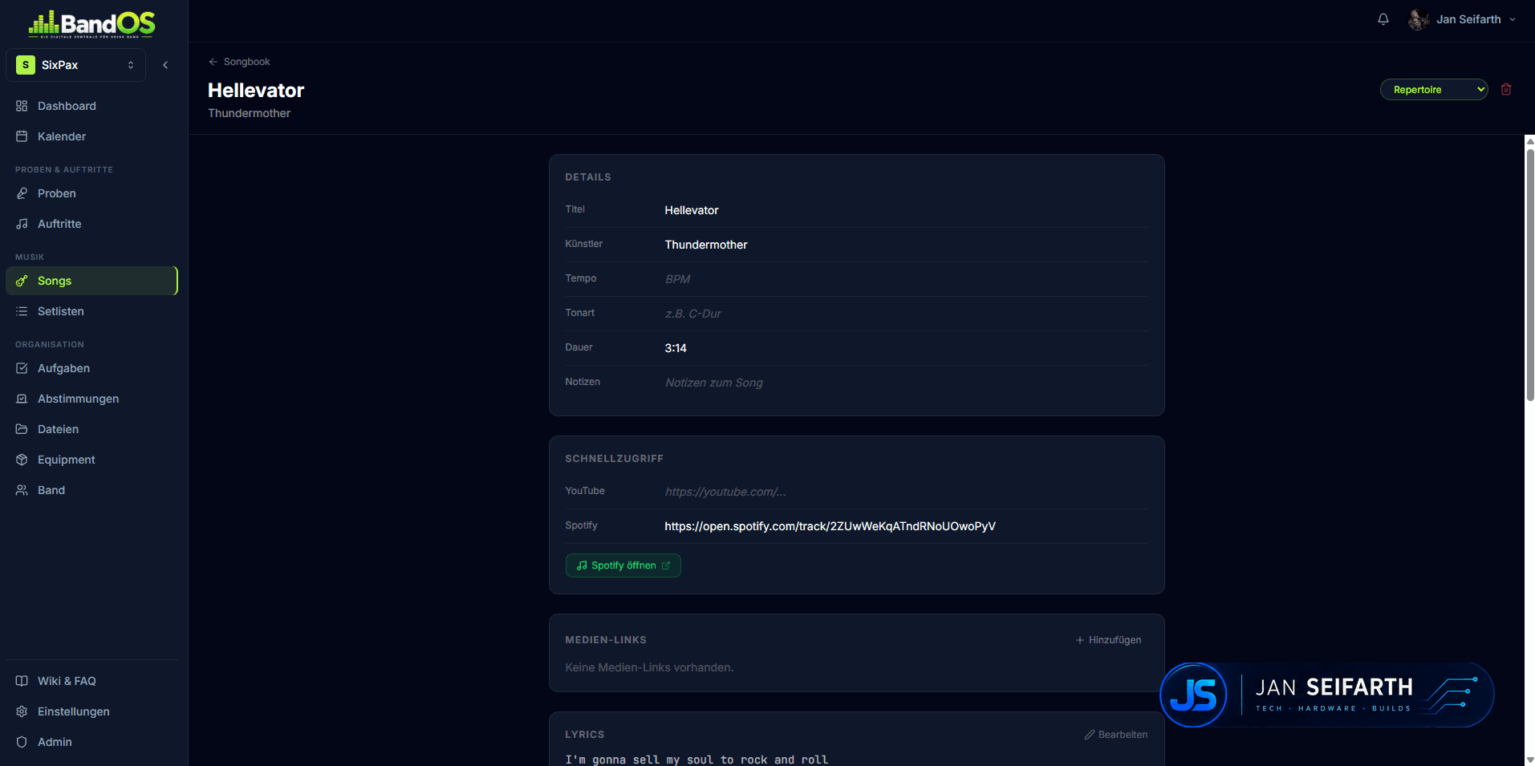Click the scrollbar down arrow
Image resolution: width=1535 pixels, height=766 pixels.
point(1529,760)
